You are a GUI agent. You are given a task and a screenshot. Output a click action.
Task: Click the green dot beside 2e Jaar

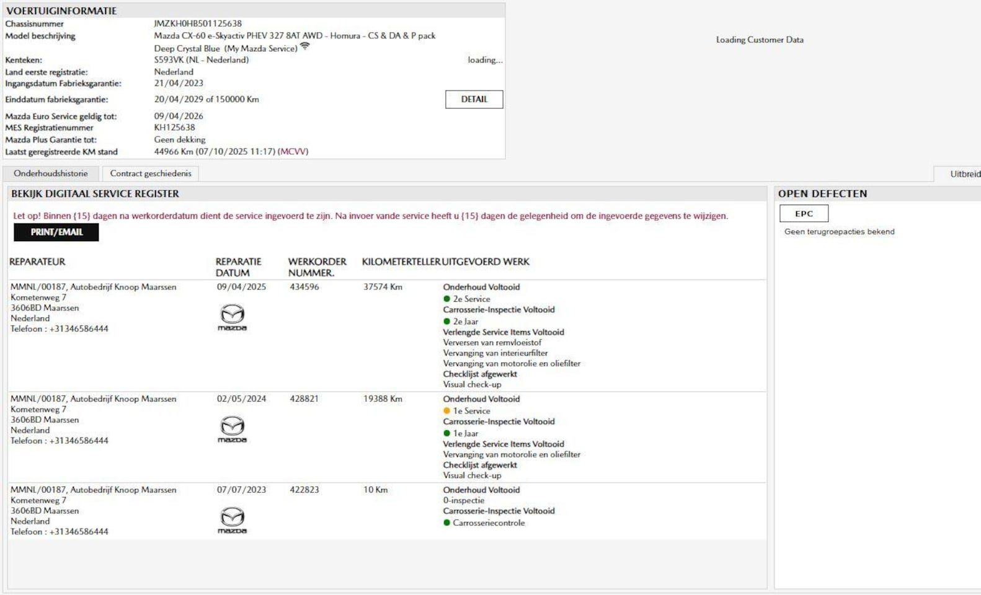coord(446,322)
